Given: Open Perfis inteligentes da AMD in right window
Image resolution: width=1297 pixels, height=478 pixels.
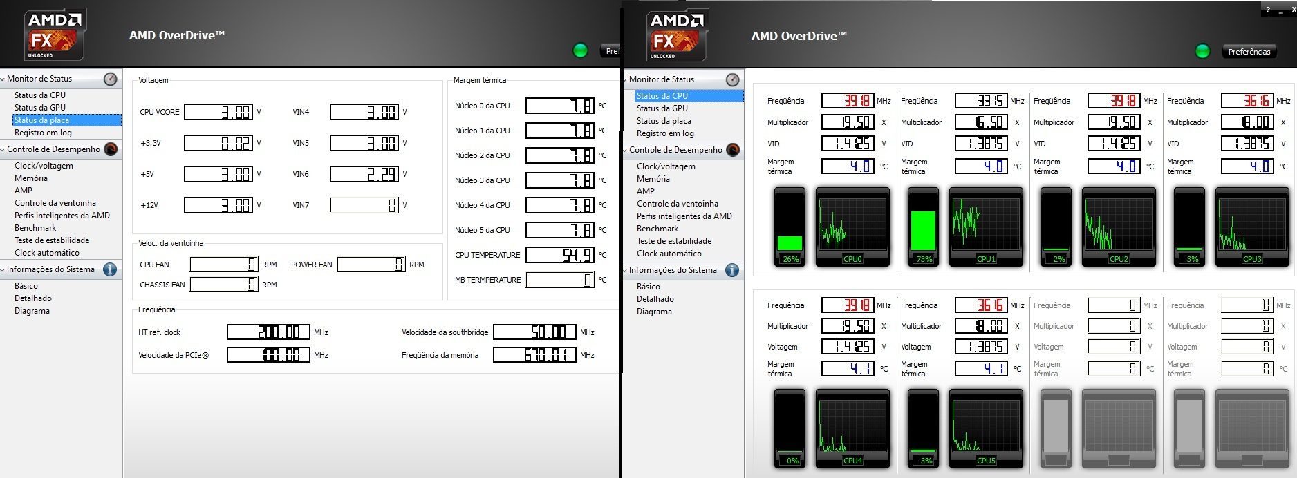Looking at the screenshot, I should click(684, 216).
